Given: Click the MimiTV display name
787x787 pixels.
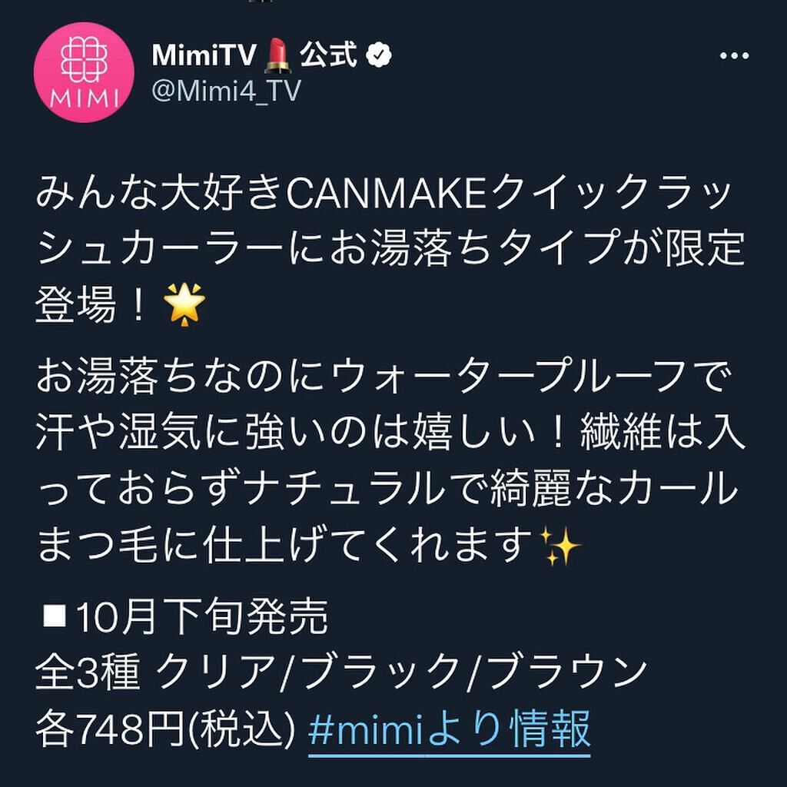Looking at the screenshot, I should click(x=204, y=55).
